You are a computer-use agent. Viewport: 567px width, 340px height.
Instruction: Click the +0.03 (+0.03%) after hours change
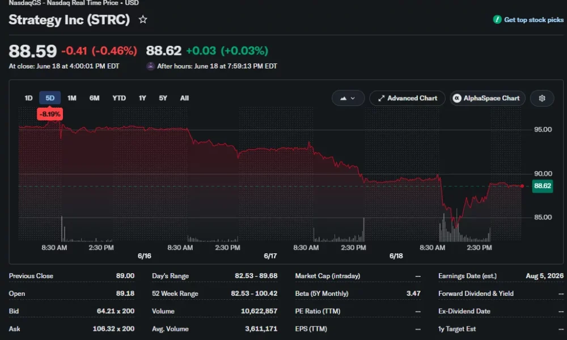[227, 51]
